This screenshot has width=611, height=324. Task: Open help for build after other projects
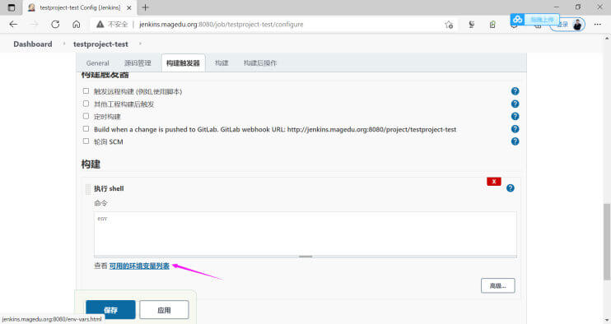(515, 104)
